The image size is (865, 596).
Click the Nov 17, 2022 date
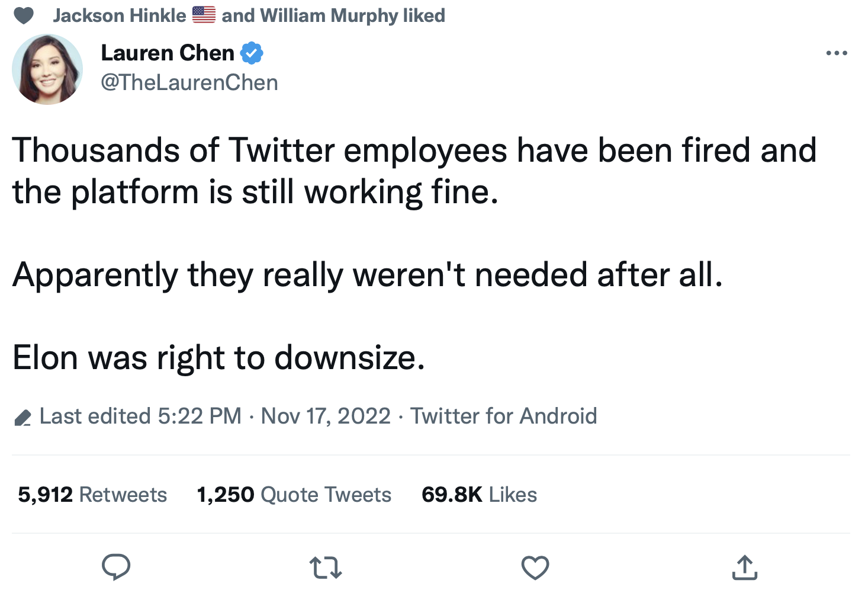click(326, 416)
